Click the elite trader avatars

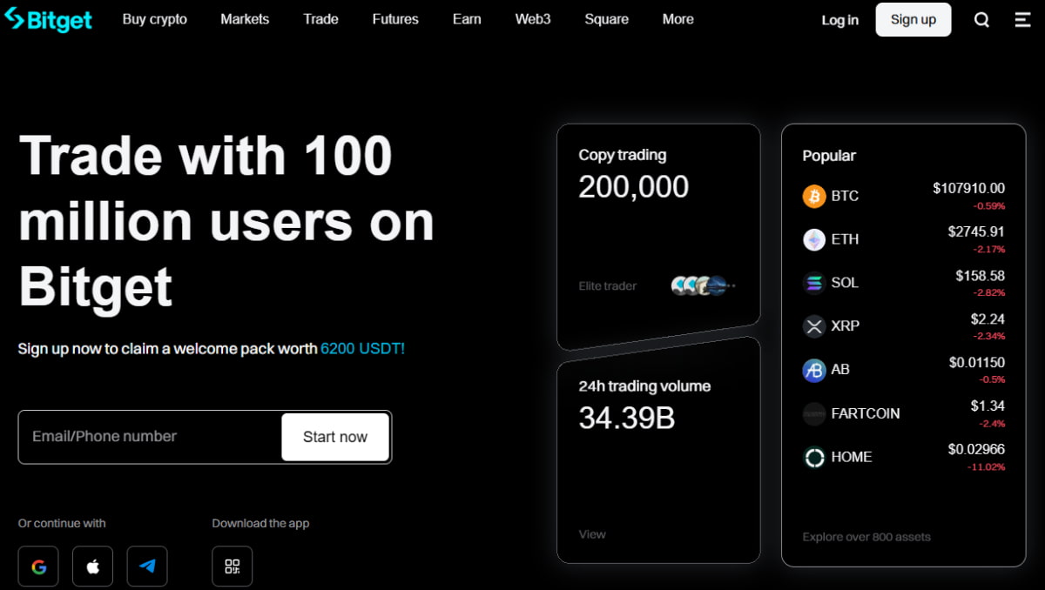[x=703, y=285]
